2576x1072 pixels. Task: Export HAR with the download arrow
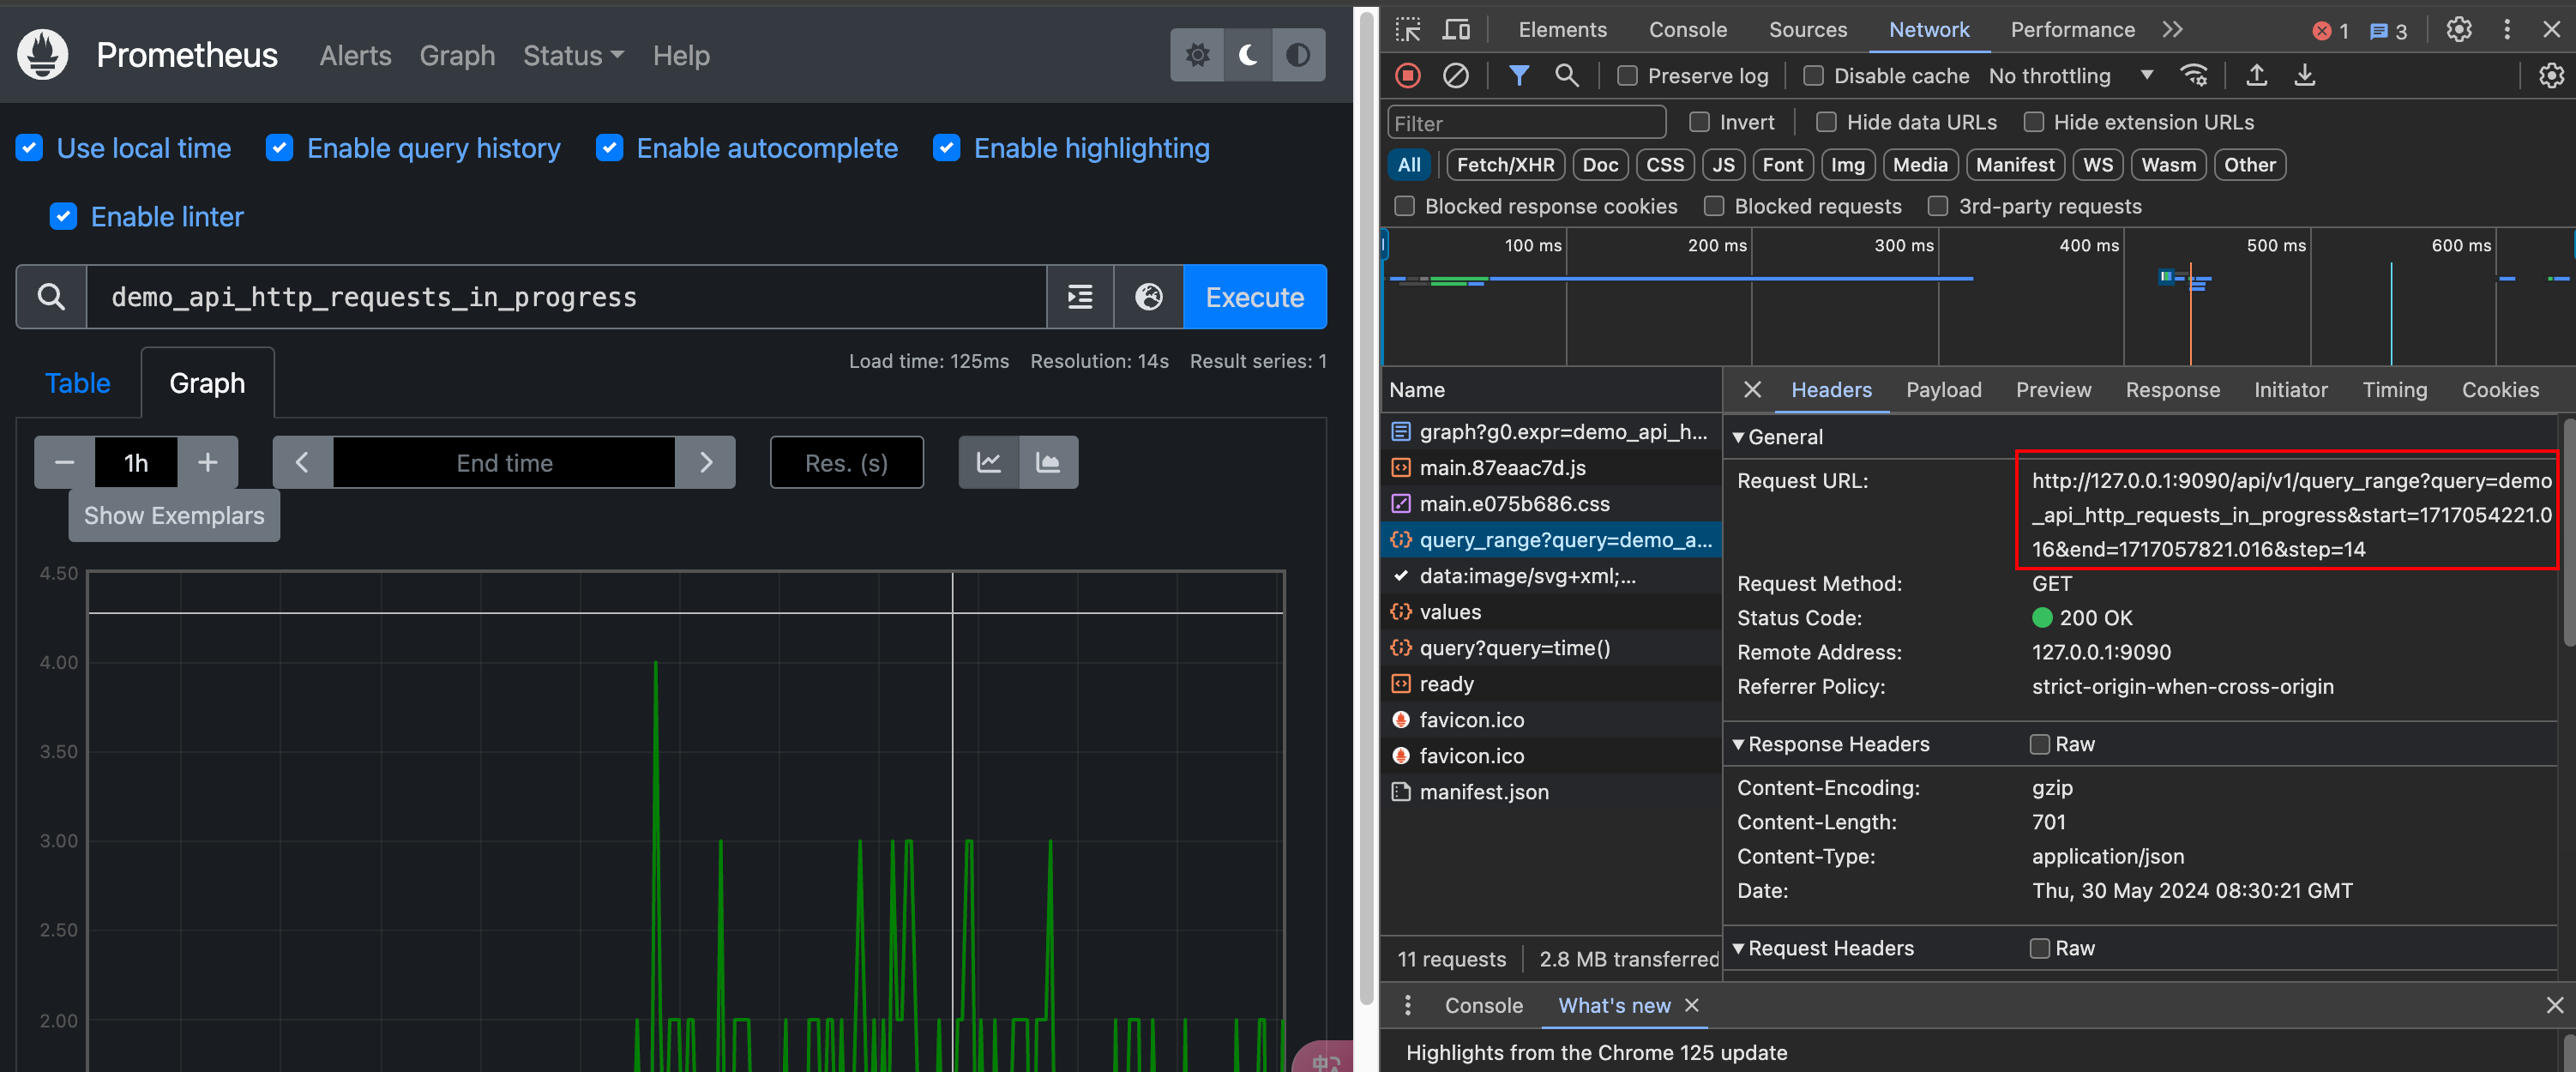click(x=2305, y=76)
